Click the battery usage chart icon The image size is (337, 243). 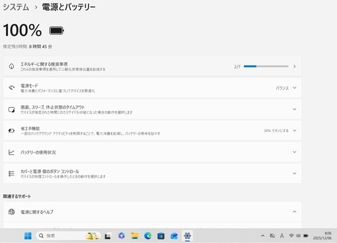(11, 152)
